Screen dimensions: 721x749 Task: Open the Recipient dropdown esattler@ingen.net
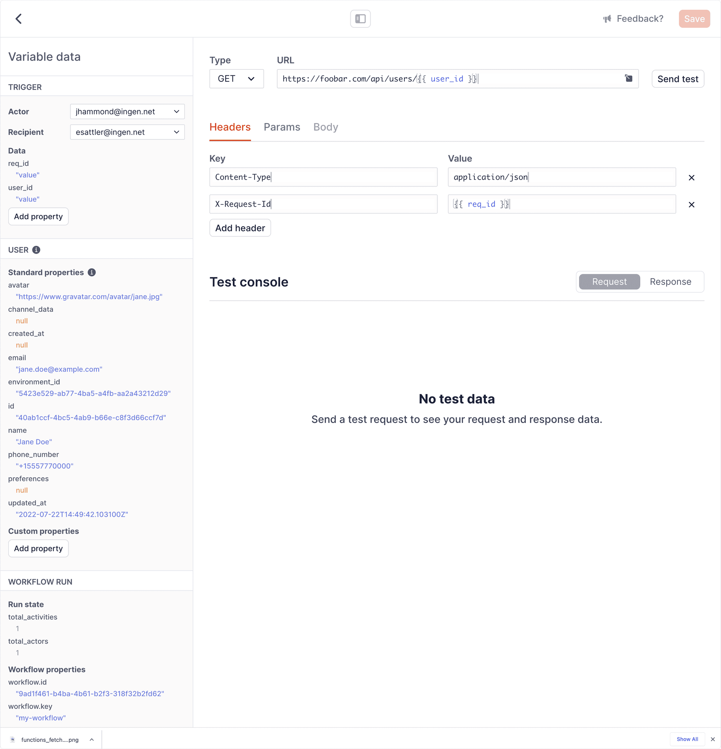127,132
